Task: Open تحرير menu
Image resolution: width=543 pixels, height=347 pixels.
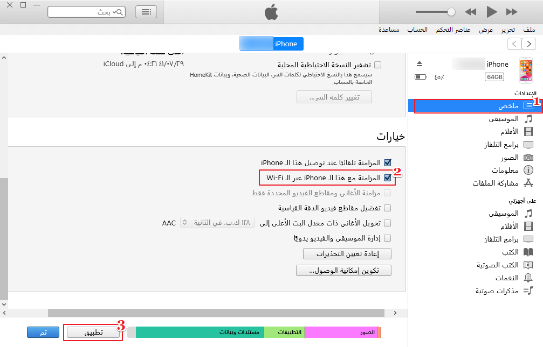Action: click(x=507, y=30)
